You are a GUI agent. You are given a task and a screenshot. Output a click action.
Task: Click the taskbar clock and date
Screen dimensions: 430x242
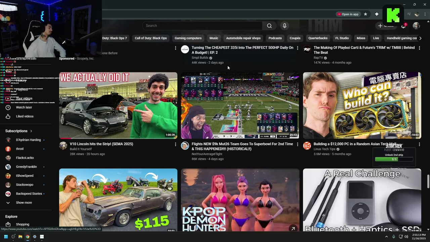tap(419, 237)
